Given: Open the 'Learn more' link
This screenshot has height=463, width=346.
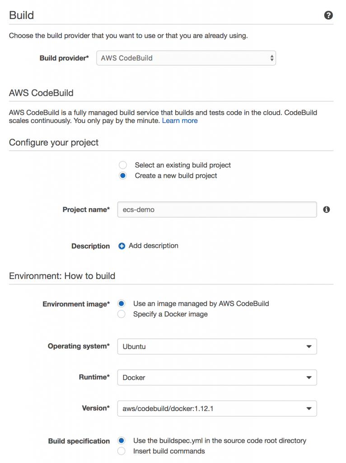Looking at the screenshot, I should [x=180, y=121].
